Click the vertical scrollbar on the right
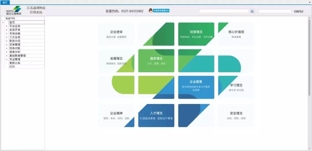312x151 pixels. [310, 58]
